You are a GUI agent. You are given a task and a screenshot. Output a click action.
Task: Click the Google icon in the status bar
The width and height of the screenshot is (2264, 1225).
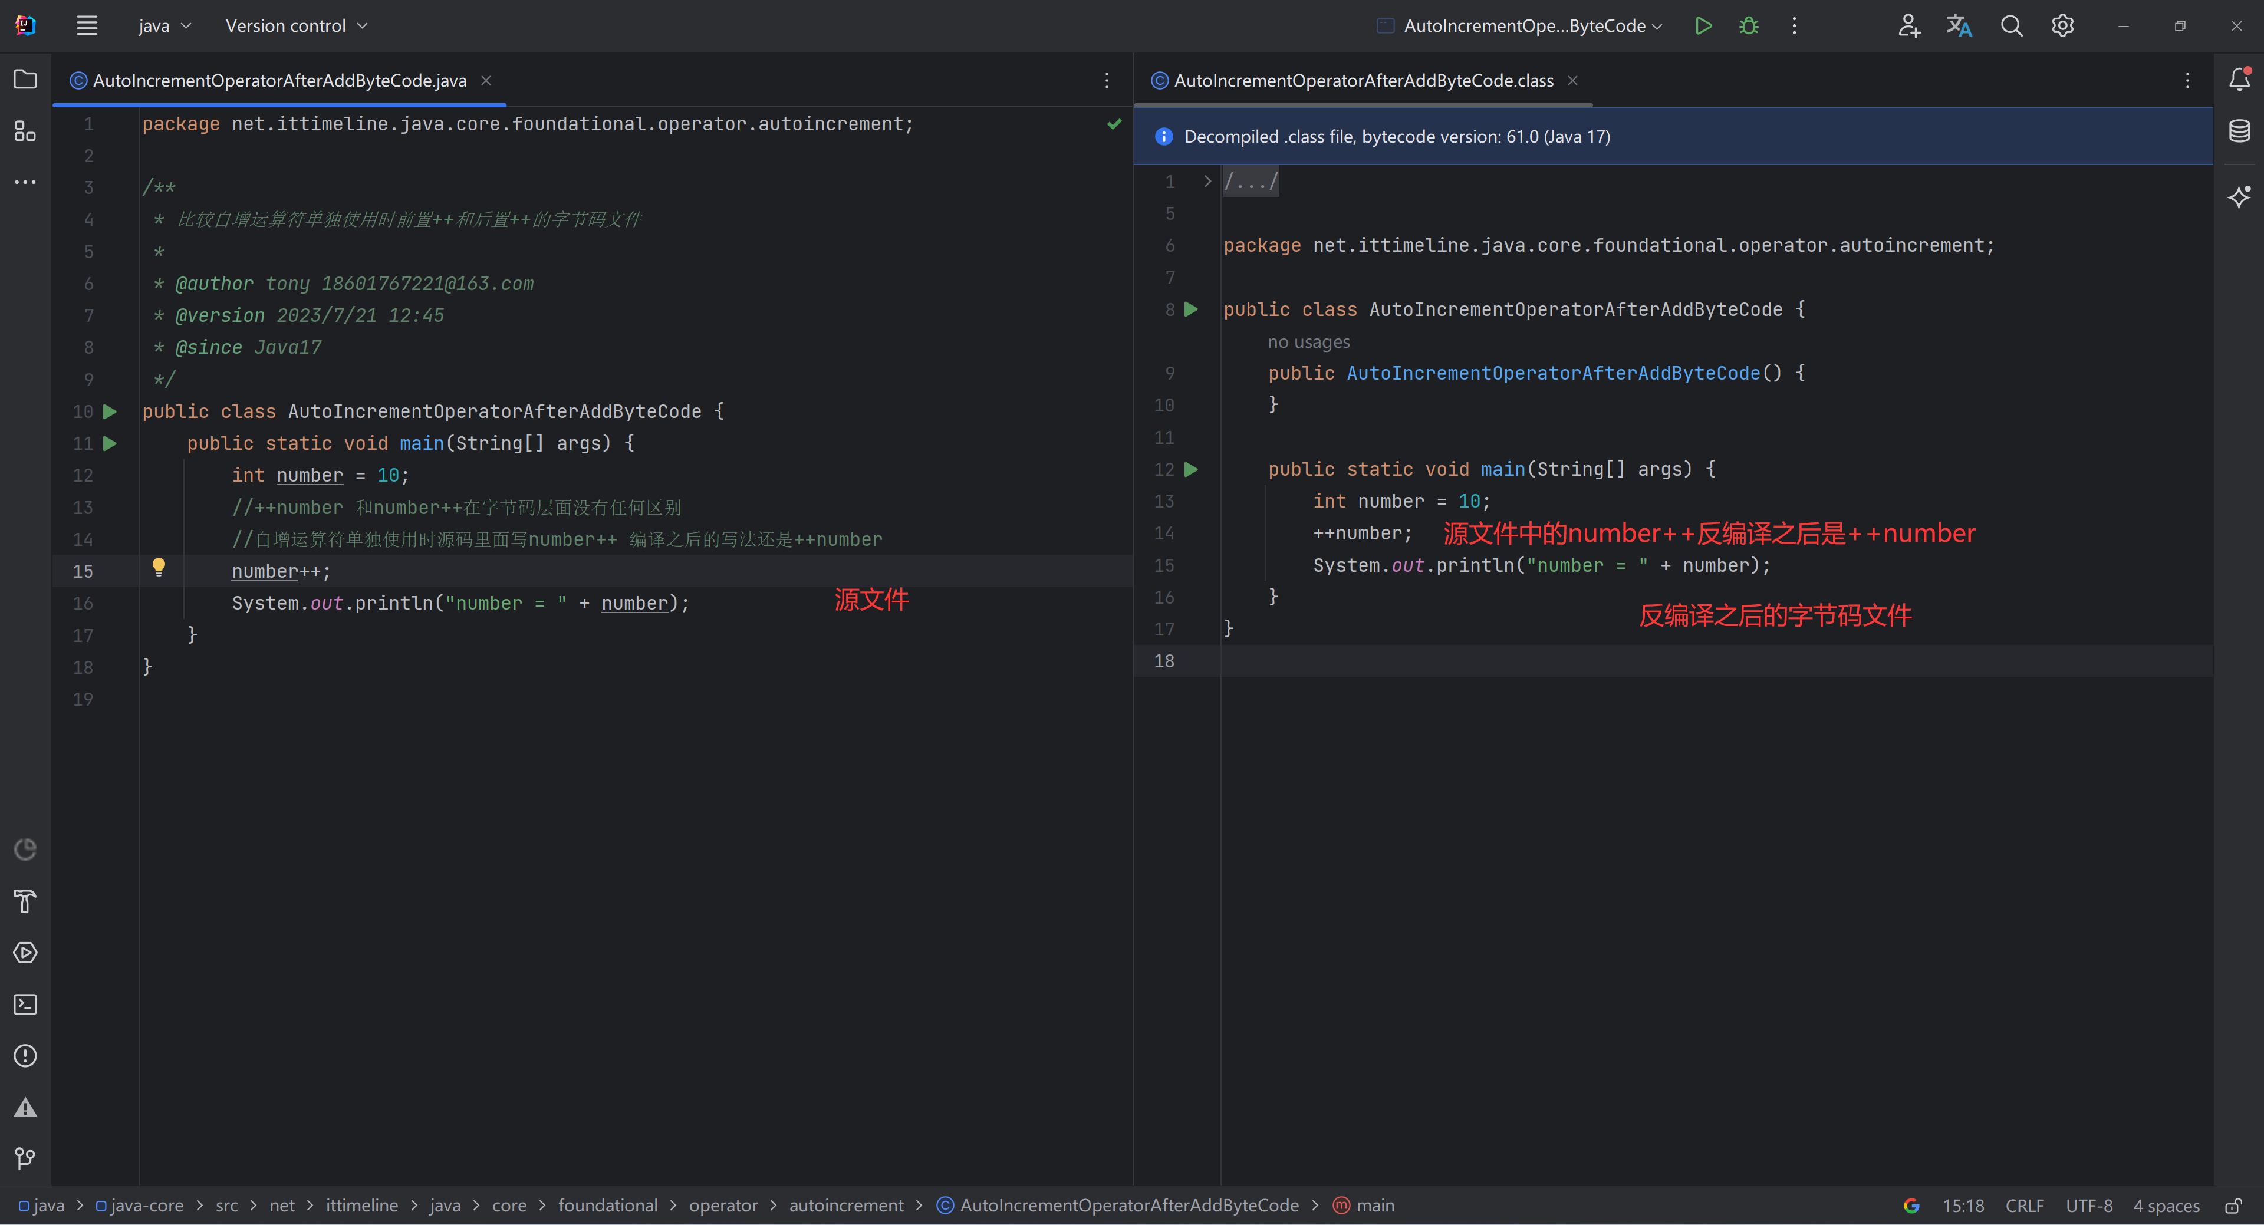click(x=1911, y=1206)
